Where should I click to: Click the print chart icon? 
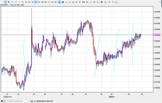tap(102, 2)
